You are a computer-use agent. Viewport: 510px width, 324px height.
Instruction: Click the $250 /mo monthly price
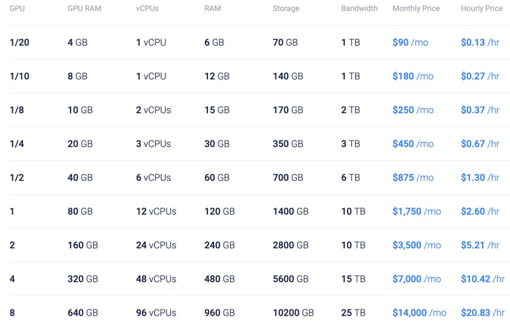tap(413, 110)
